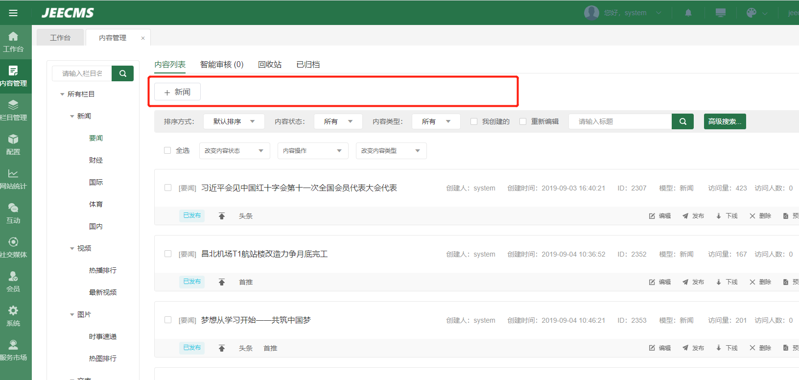This screenshot has height=380, width=799.
Task: Switch to the 回收站 tab
Action: (270, 64)
